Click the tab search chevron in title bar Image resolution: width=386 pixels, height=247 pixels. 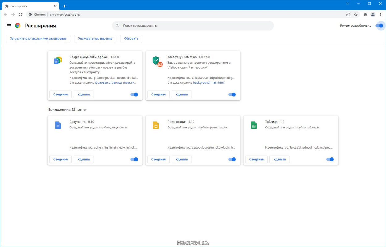point(347,4)
